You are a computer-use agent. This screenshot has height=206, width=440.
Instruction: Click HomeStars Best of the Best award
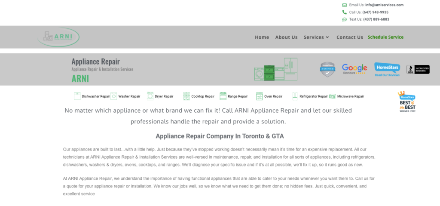click(x=407, y=102)
